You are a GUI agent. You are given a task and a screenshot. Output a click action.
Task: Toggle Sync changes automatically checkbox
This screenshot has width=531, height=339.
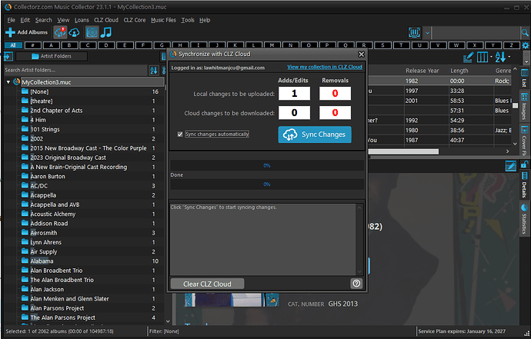click(180, 135)
